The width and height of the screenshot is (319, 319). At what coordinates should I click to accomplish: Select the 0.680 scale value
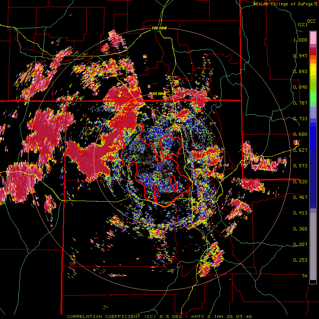[x=300, y=134]
